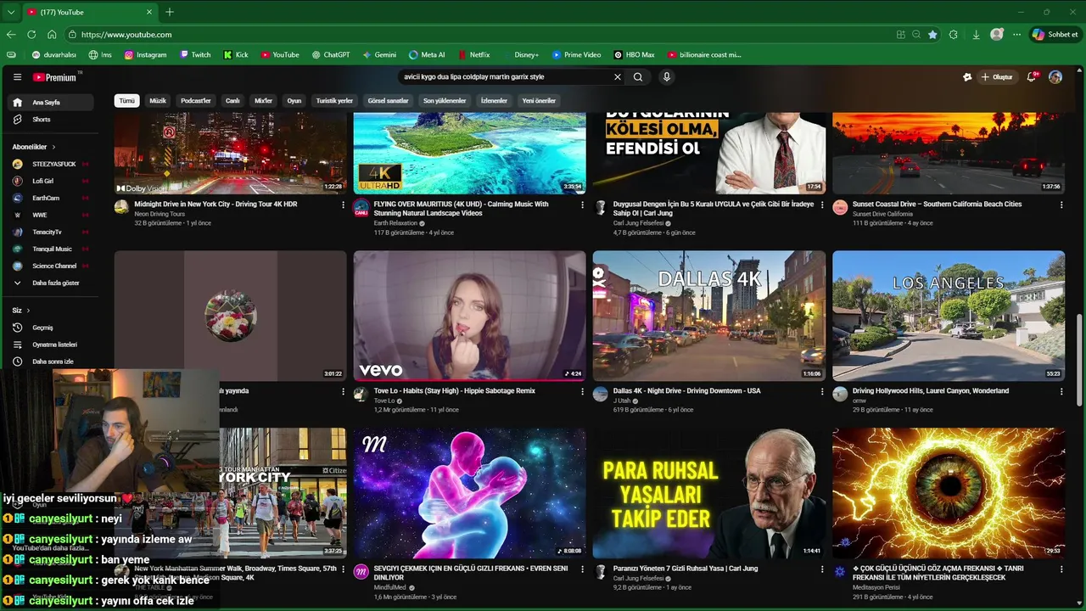Viewport: 1086px width, 611px height.
Task: Expand the Siz section header
Action: pos(21,311)
